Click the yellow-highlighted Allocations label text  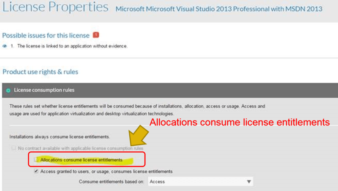click(x=81, y=160)
